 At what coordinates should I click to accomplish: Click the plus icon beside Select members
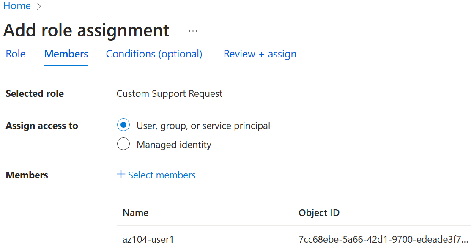coord(121,175)
